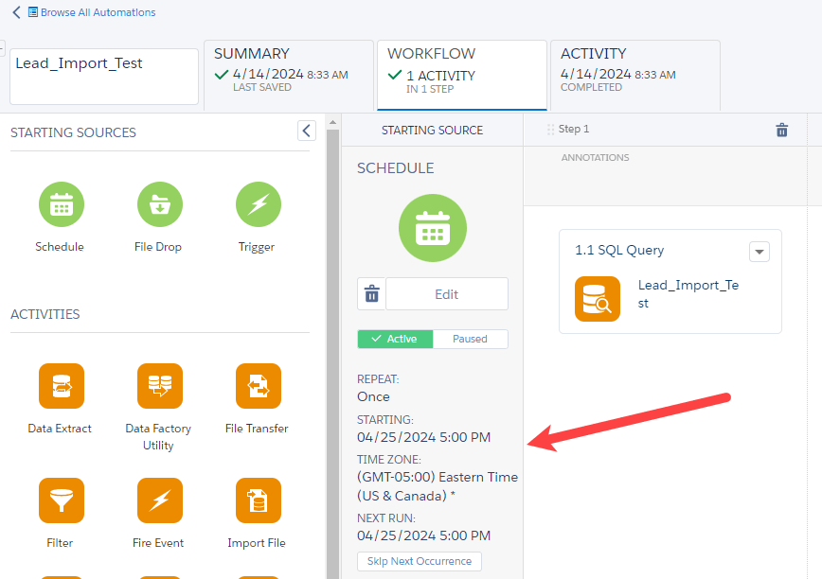The height and width of the screenshot is (579, 822).
Task: Click the Lead_Import_Test automation name field
Action: click(x=104, y=76)
